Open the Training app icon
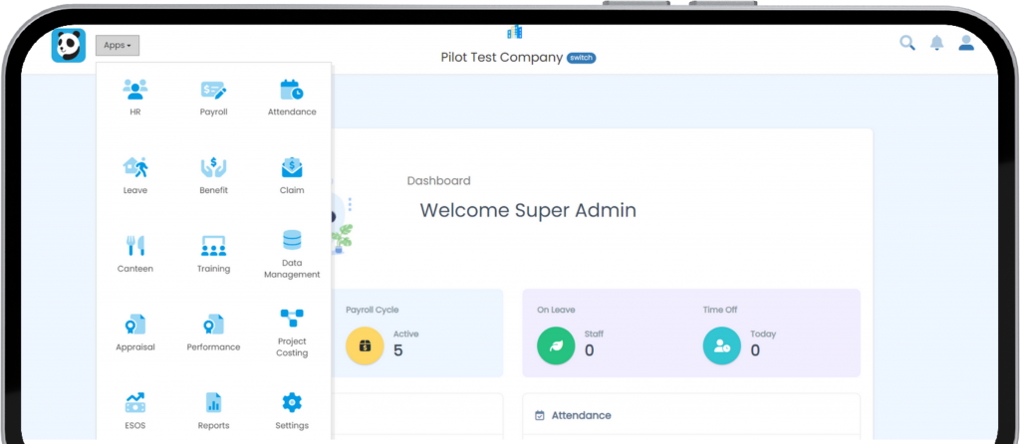Screen dimensions: 1020x444 (x=213, y=246)
